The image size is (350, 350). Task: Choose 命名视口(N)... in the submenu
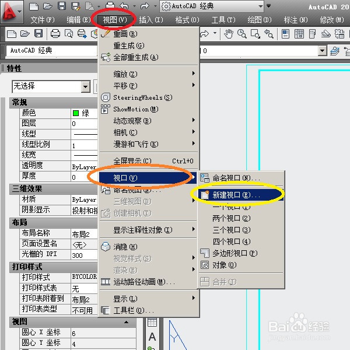pyautogui.click(x=241, y=178)
